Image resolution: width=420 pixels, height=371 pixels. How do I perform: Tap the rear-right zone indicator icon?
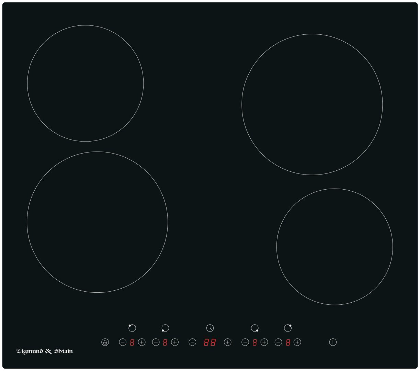pyautogui.click(x=288, y=328)
